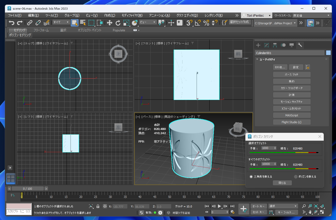Toggle the オート キー button
Screen dimensions: 336x220
click(x=259, y=206)
